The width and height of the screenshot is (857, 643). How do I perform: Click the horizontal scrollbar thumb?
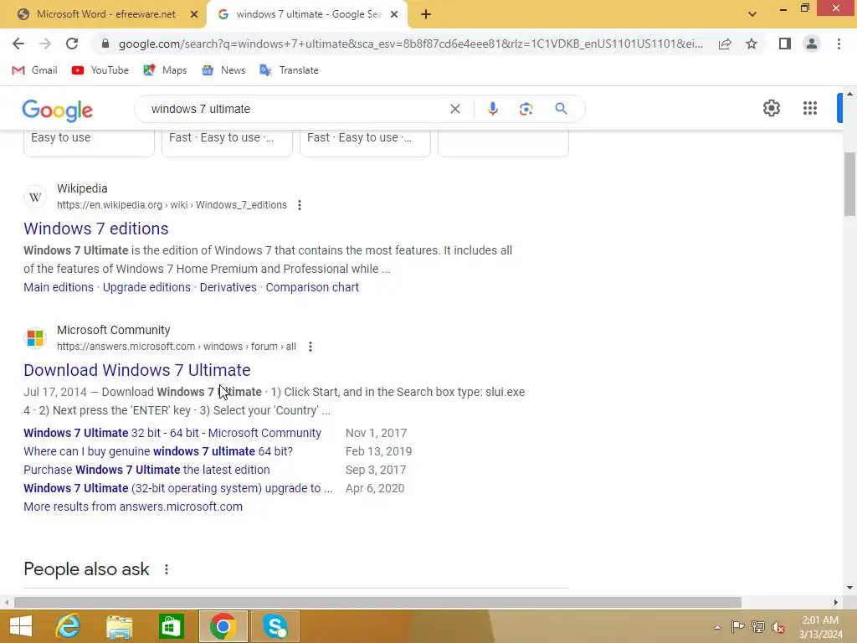point(377,603)
